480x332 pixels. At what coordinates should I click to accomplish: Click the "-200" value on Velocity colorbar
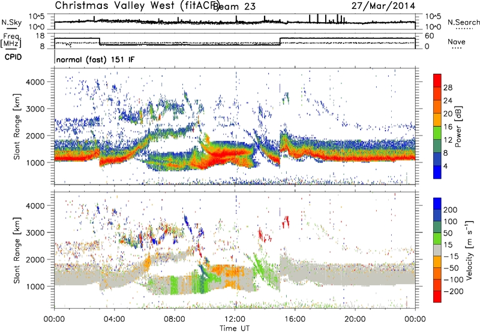tap(453, 291)
